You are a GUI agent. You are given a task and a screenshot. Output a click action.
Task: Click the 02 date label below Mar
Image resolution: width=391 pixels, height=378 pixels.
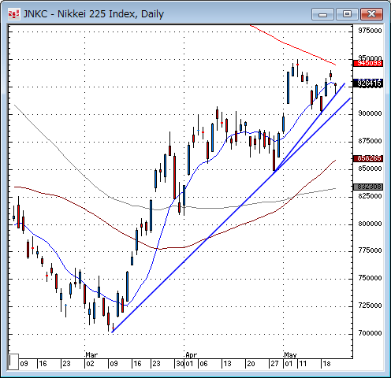tap(90, 364)
